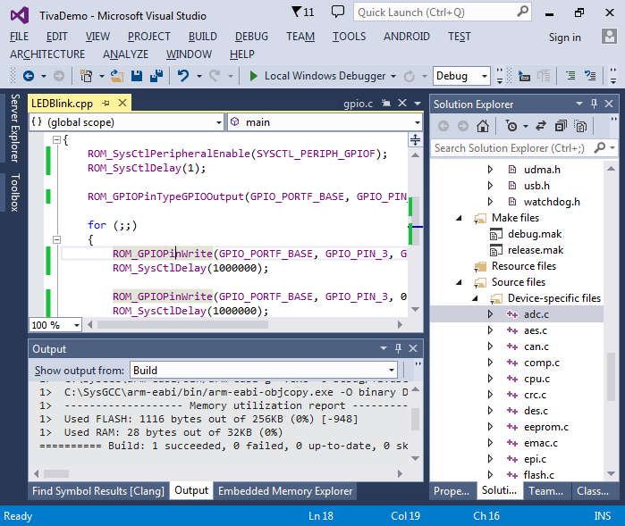
Task: Click the editor split window handle icon
Action: (415, 139)
